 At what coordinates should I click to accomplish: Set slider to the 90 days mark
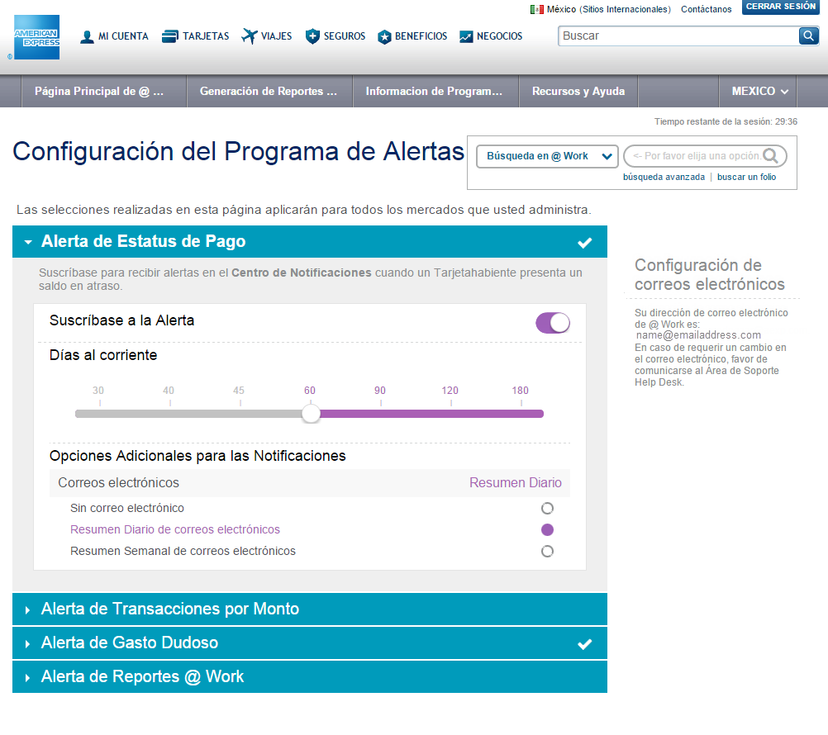point(381,414)
